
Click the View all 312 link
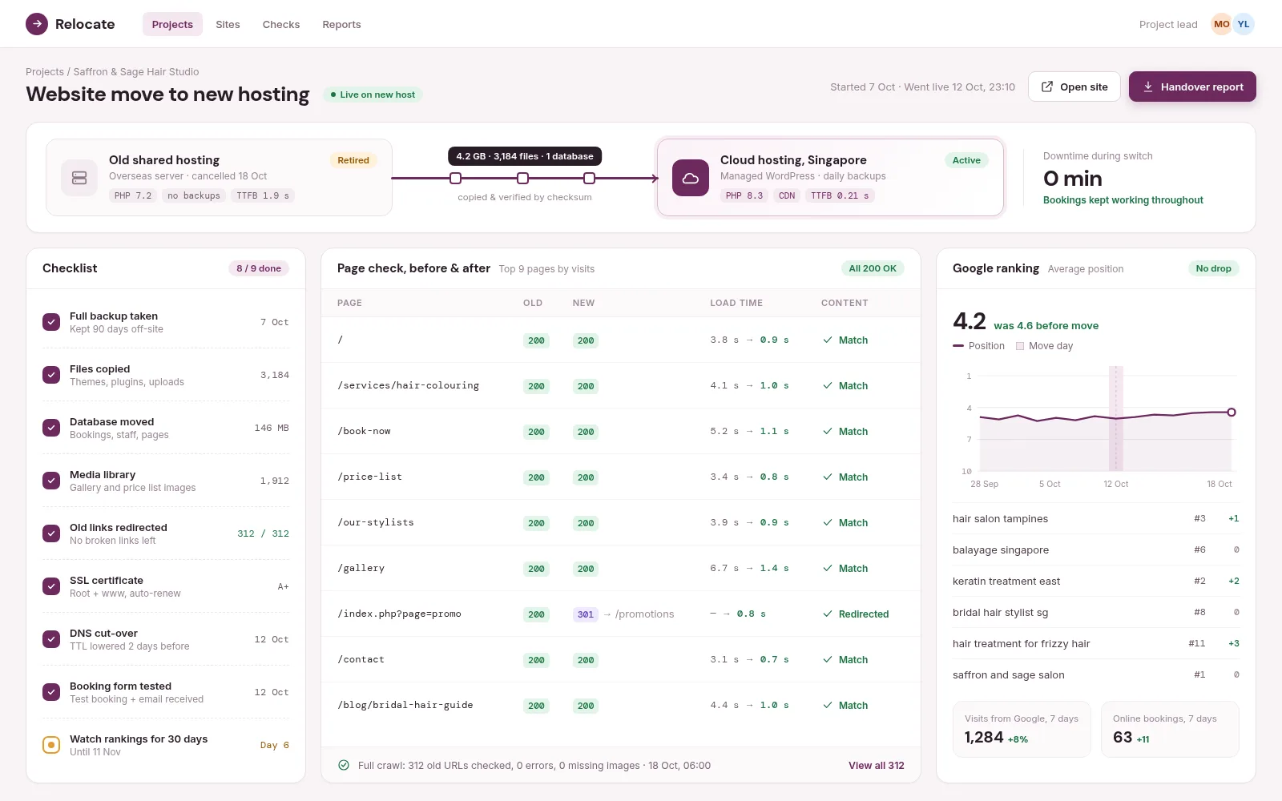[x=877, y=765]
